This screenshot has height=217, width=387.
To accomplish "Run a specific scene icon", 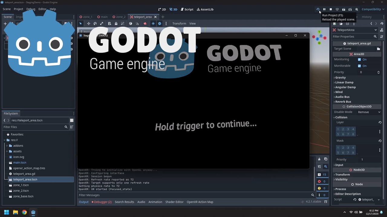I will click(x=350, y=9).
